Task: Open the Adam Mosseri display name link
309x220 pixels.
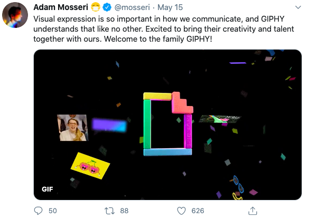Action: [61, 7]
